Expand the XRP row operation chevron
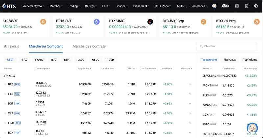This screenshot has height=138, width=263. (x=190, y=113)
